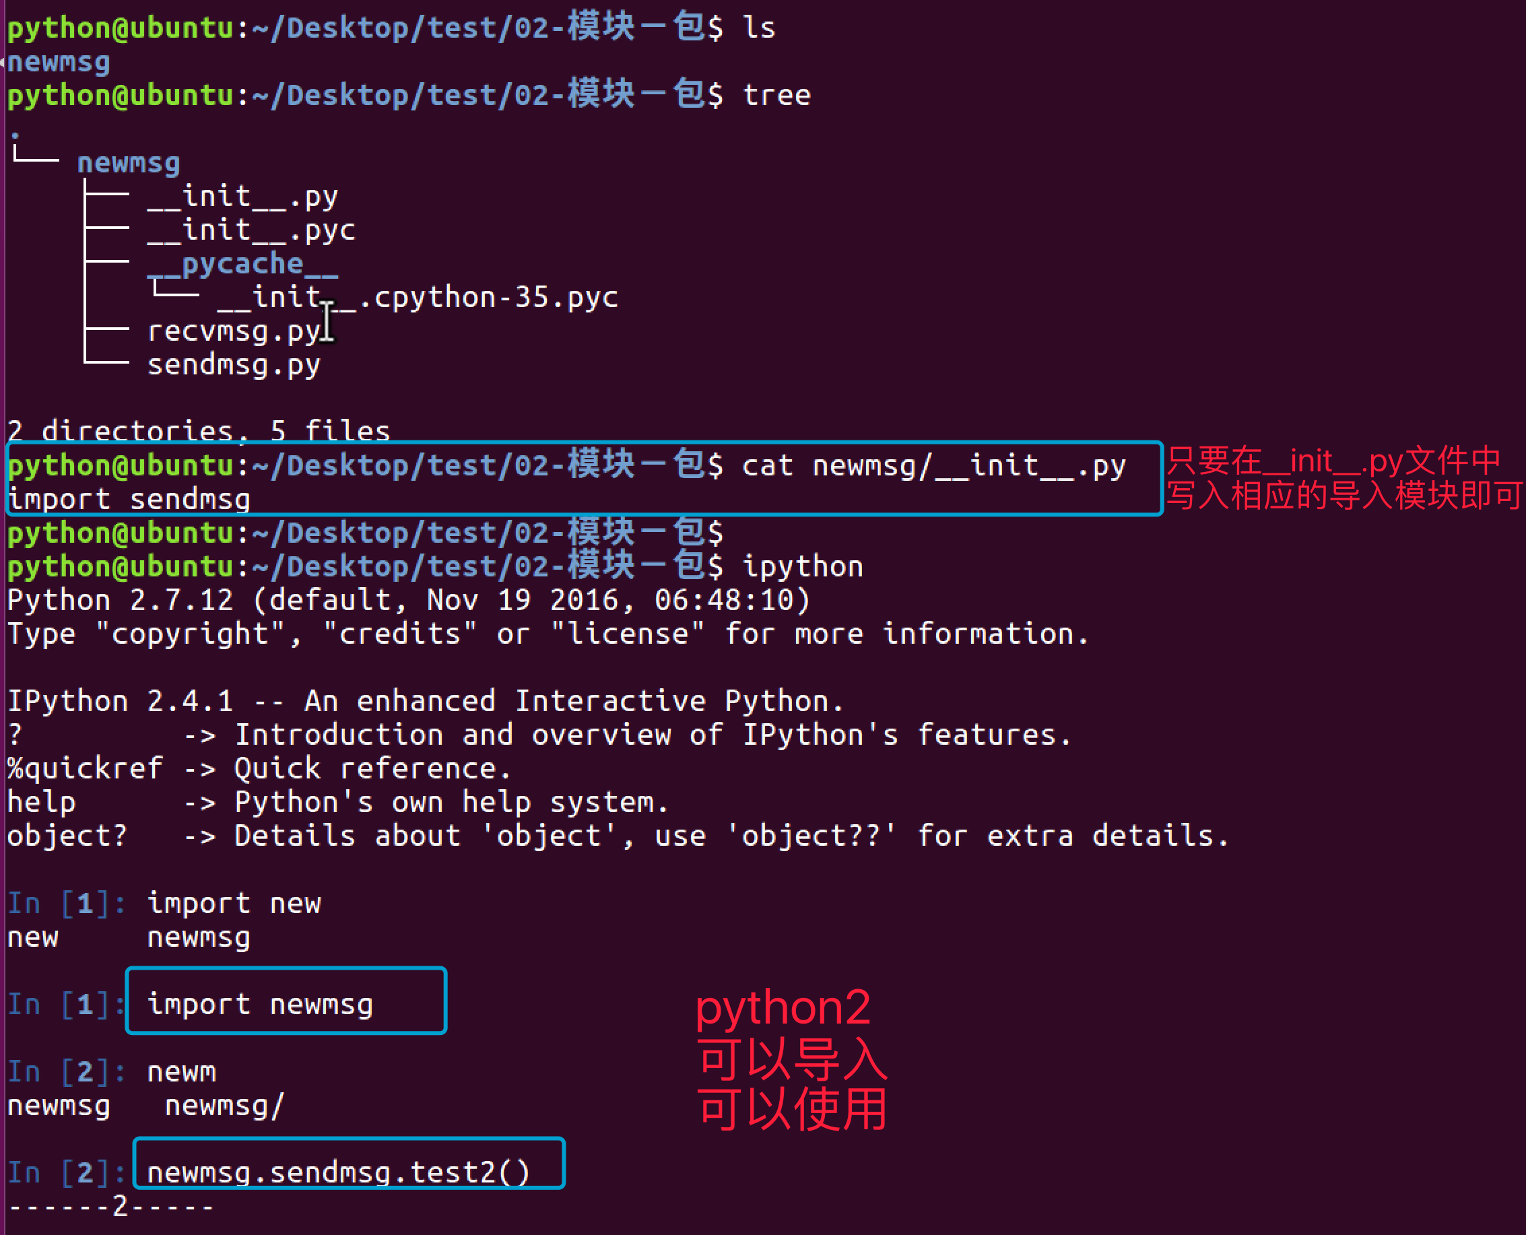Click the __init__.pyc file entry
Screen dimensions: 1526x1235
(x=251, y=230)
